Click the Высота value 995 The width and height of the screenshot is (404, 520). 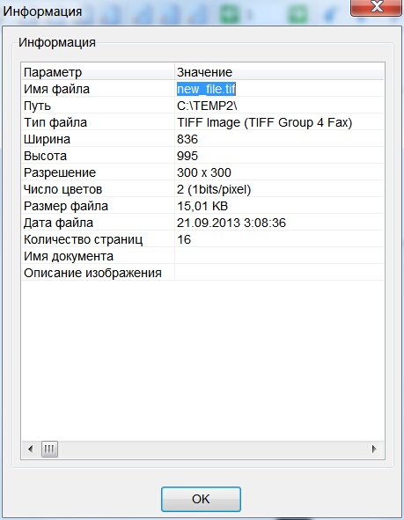pyautogui.click(x=187, y=156)
